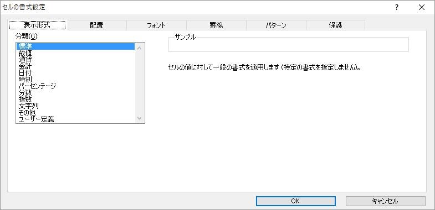Screen dimensions: 435x210
Task: Pick the 日付 category
Action: (76, 73)
